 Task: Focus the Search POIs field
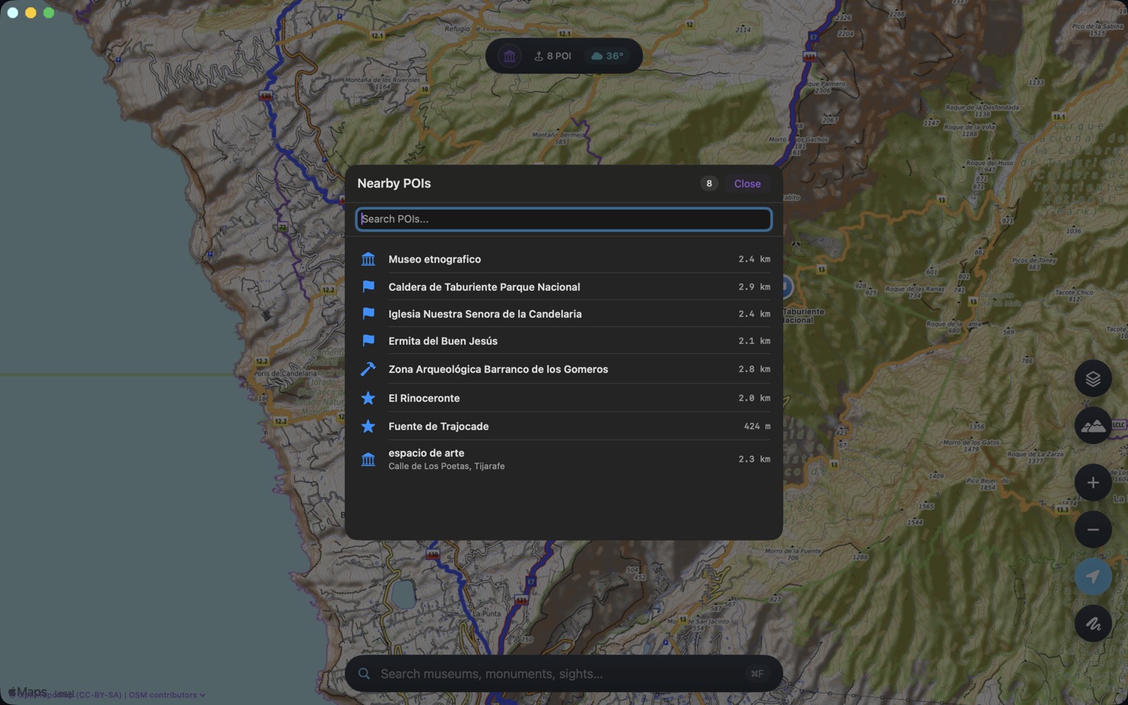click(564, 219)
